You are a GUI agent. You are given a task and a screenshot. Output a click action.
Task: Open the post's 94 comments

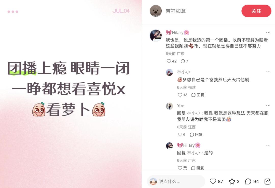[x=252, y=182]
